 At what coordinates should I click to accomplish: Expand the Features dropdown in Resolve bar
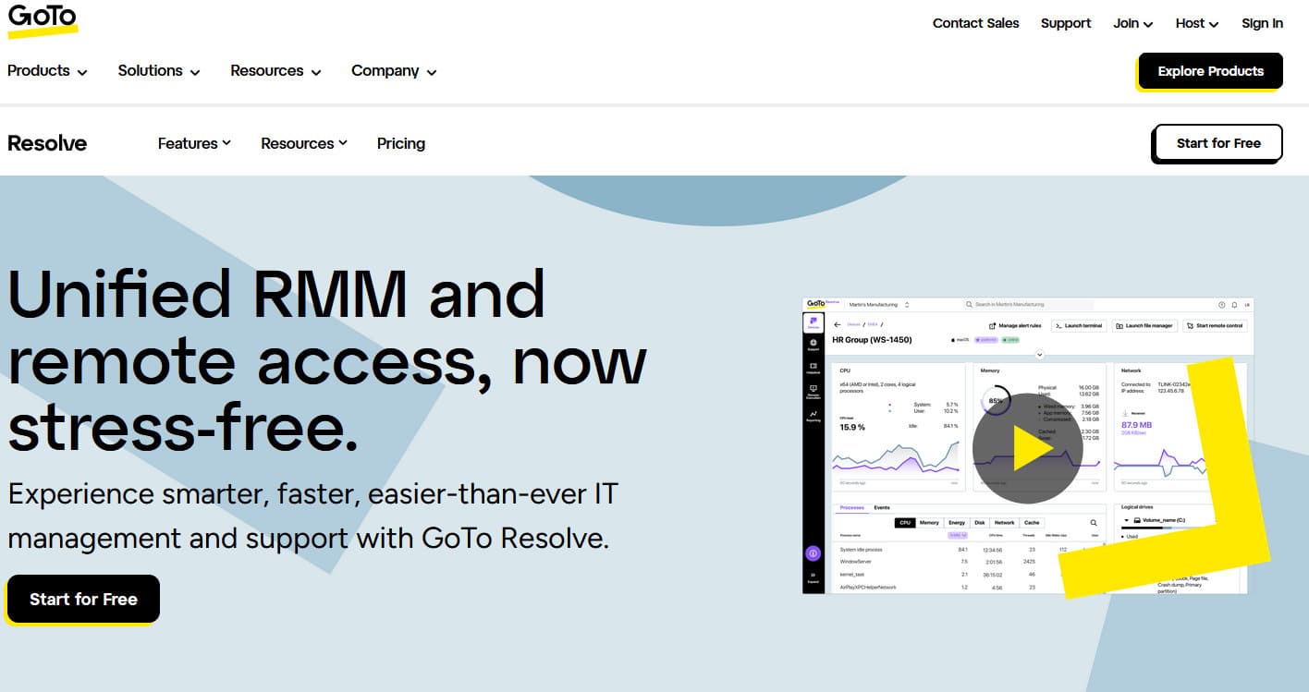coord(194,143)
